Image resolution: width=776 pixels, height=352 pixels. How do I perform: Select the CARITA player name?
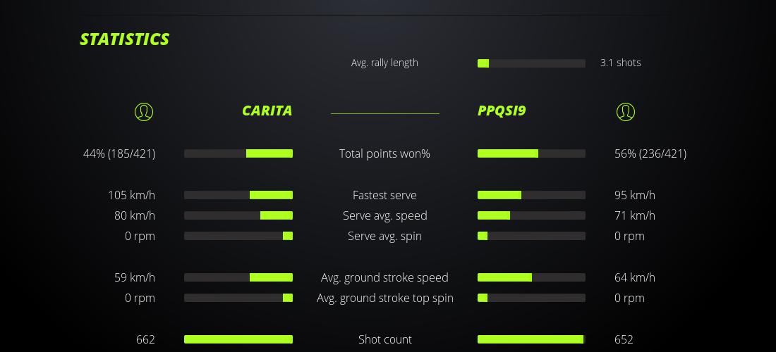point(267,111)
